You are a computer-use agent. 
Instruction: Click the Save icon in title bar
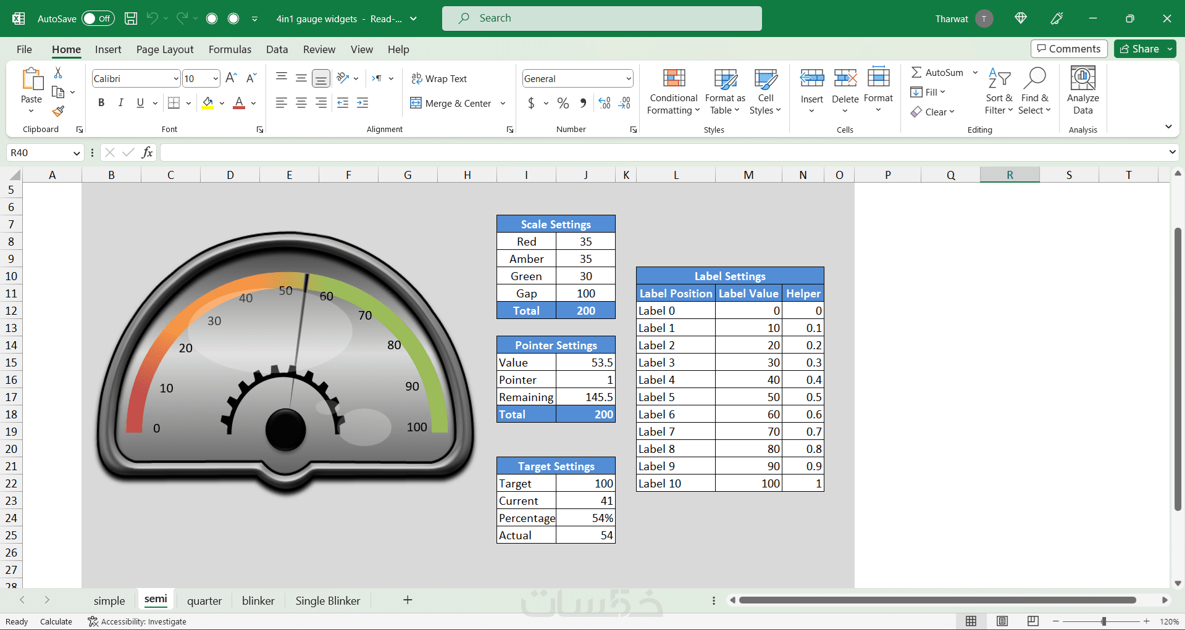[131, 19]
